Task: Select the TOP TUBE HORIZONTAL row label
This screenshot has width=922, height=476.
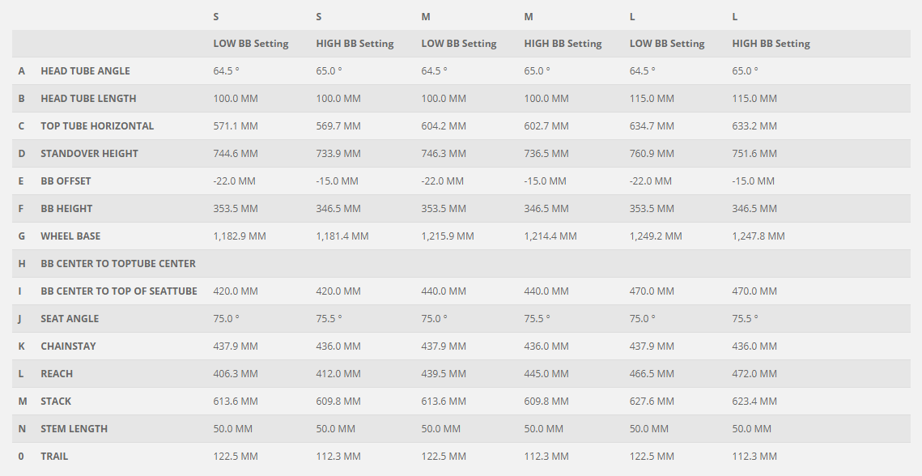Action: click(97, 126)
